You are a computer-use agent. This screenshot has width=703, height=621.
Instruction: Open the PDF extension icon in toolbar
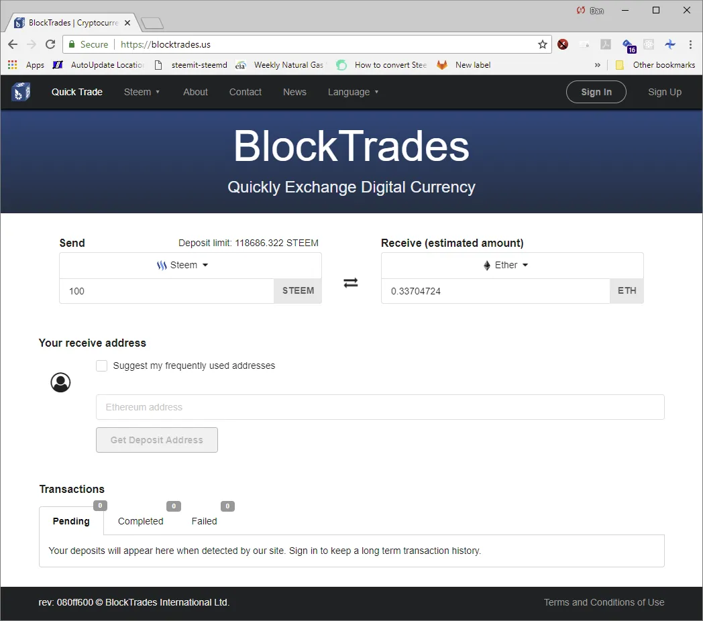606,44
